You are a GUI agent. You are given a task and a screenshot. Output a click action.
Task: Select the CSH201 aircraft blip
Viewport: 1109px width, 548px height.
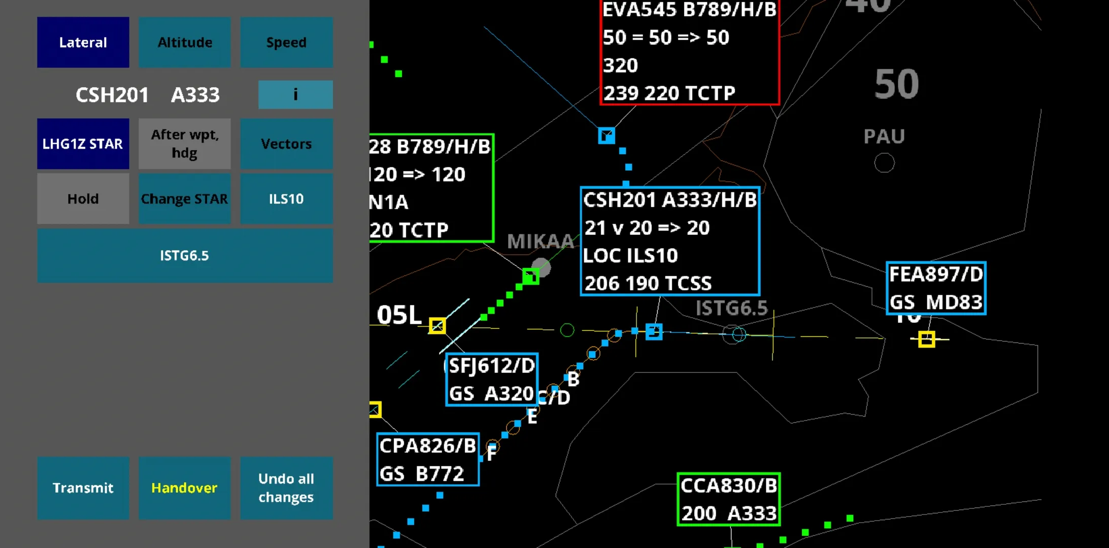click(654, 332)
